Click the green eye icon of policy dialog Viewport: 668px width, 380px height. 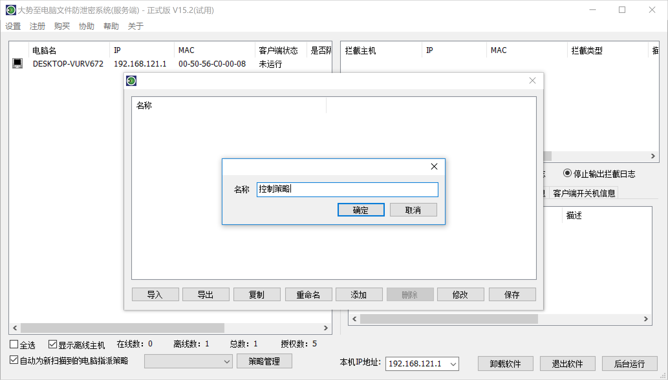point(131,81)
